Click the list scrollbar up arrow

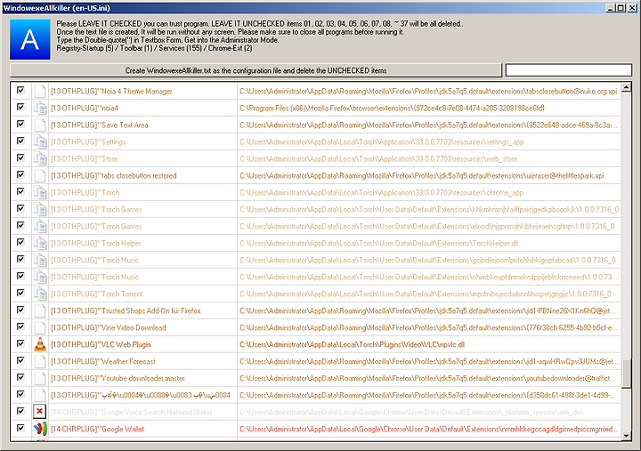pyautogui.click(x=626, y=87)
